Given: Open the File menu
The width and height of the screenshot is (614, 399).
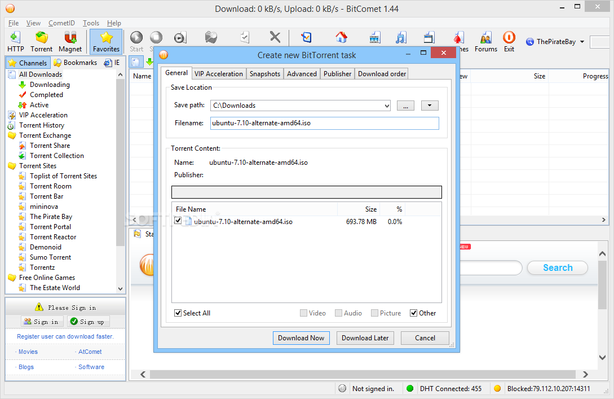Looking at the screenshot, I should click(14, 23).
